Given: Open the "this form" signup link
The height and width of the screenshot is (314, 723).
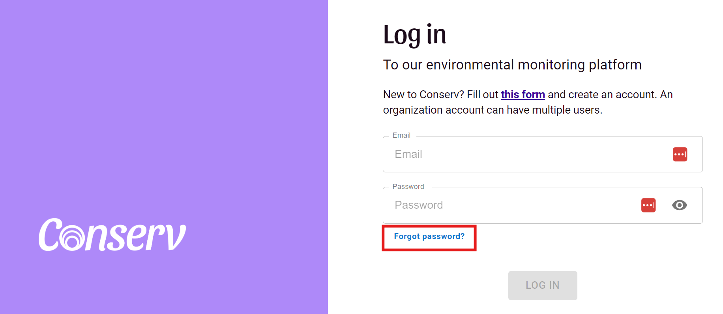Looking at the screenshot, I should 523,95.
